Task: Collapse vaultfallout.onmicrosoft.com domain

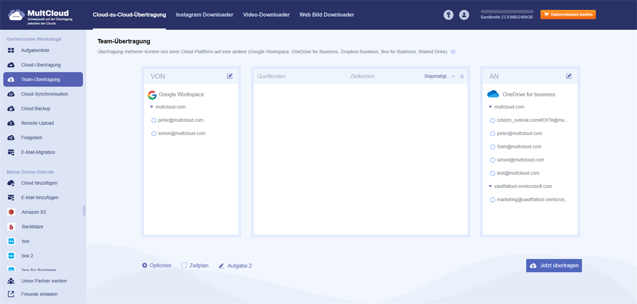Action: pyautogui.click(x=490, y=186)
